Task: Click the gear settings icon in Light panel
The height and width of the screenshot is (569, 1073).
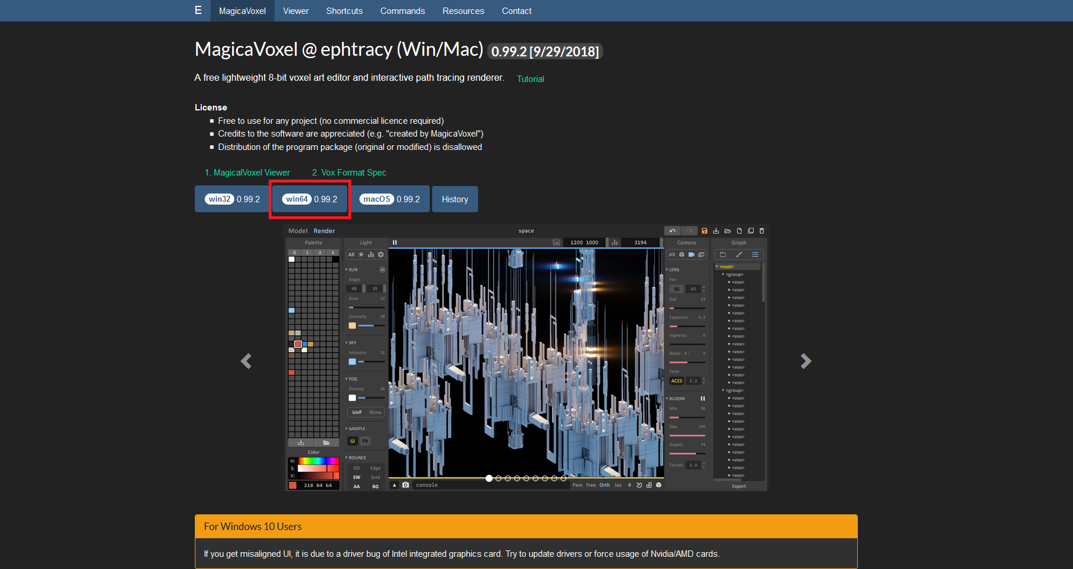Action: [381, 255]
